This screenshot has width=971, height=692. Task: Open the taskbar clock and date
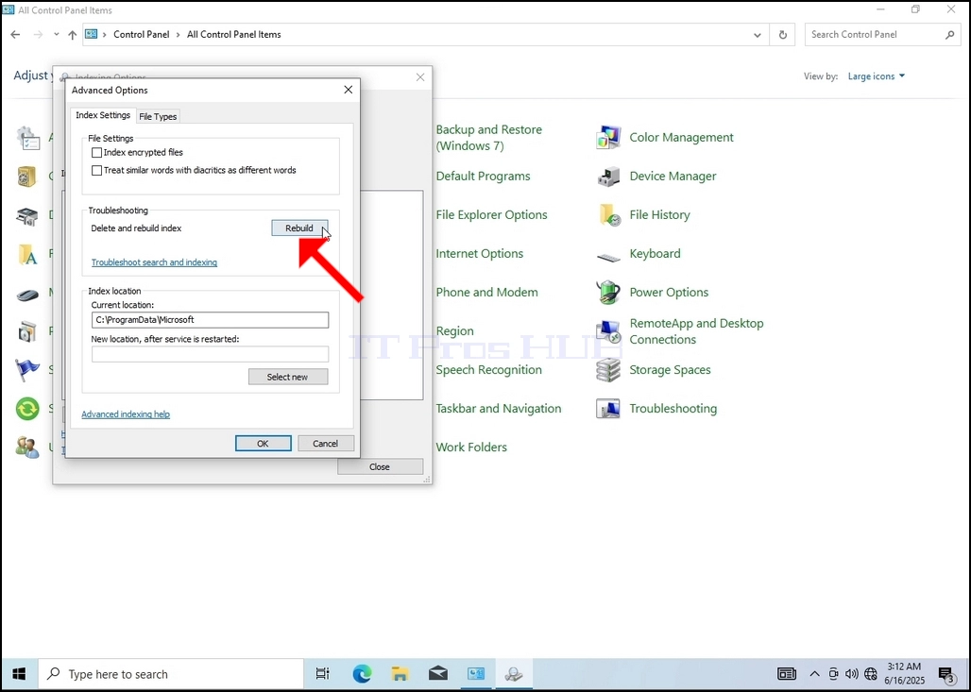906,674
